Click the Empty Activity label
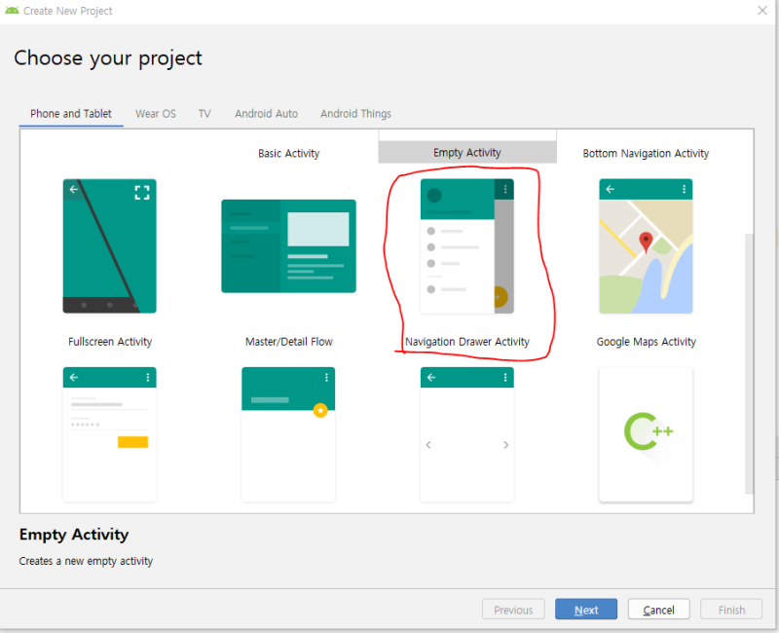The height and width of the screenshot is (633, 779). [x=467, y=153]
